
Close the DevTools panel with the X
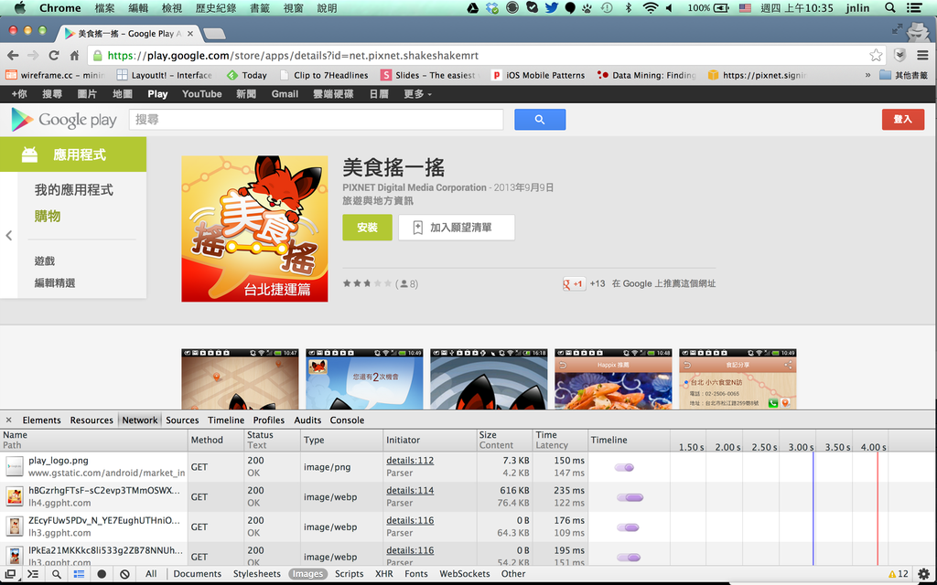(x=8, y=420)
